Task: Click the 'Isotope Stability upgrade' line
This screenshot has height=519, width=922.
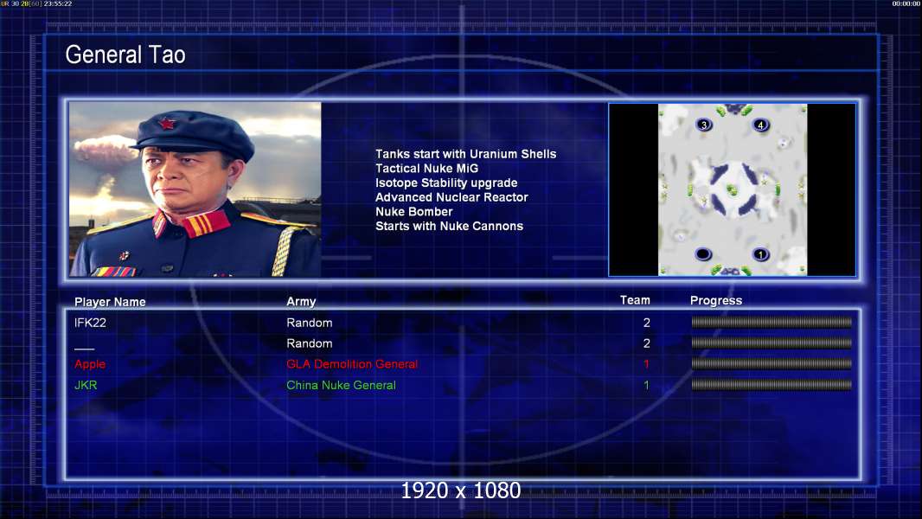Action: coord(446,183)
